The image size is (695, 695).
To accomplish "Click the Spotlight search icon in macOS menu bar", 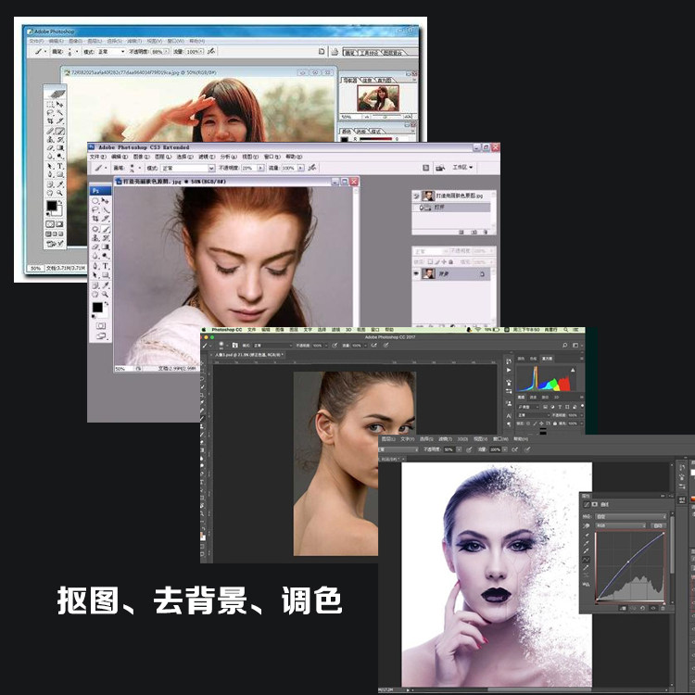I will tap(565, 330).
